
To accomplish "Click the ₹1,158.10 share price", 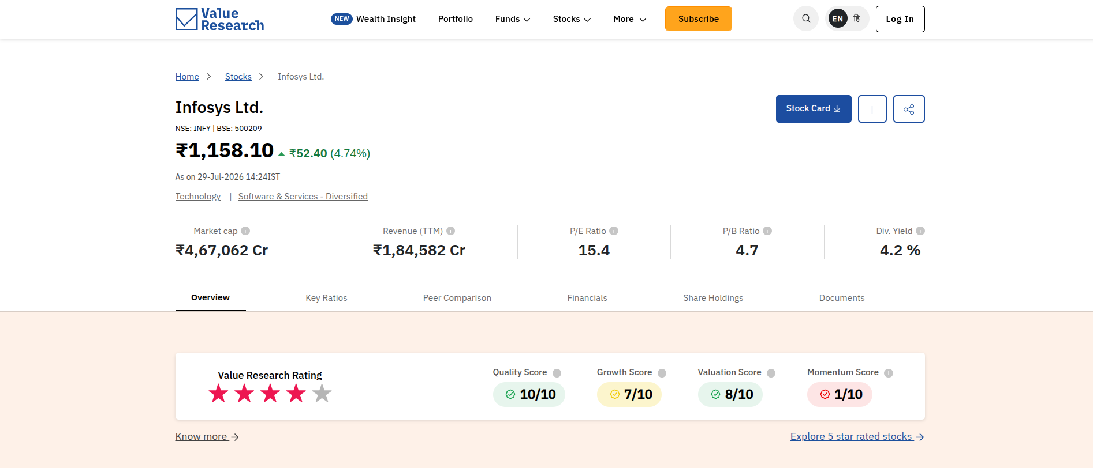I will [x=225, y=151].
